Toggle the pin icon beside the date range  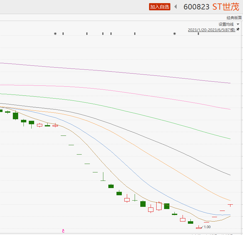coord(238,29)
